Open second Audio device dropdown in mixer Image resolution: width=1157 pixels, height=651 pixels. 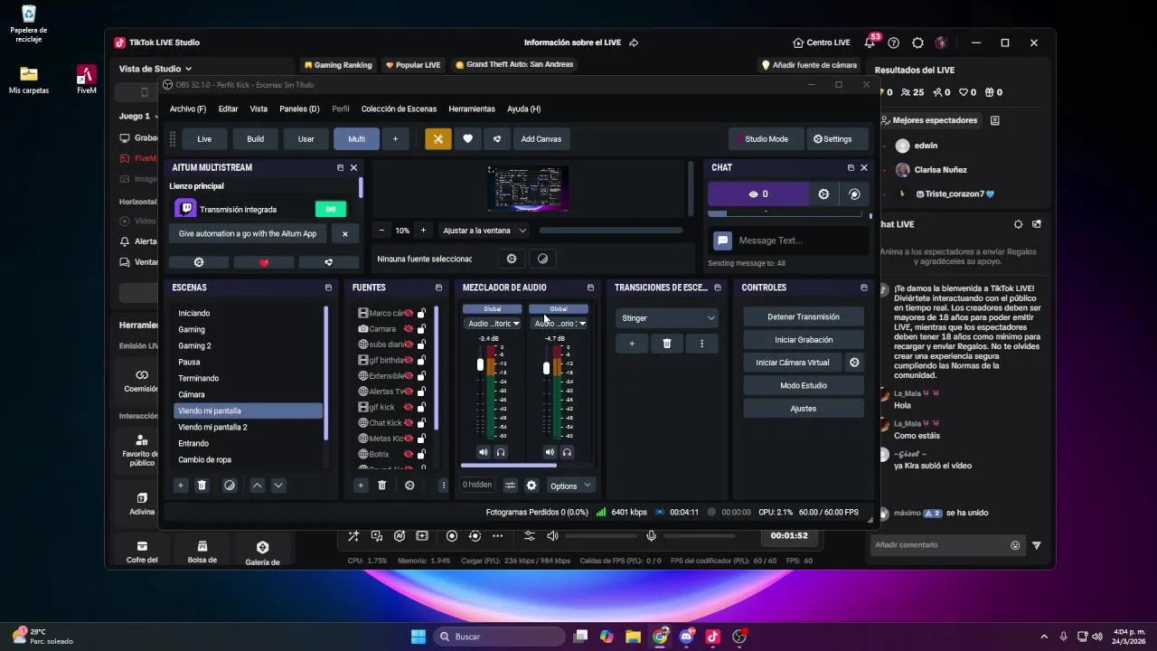pos(560,324)
